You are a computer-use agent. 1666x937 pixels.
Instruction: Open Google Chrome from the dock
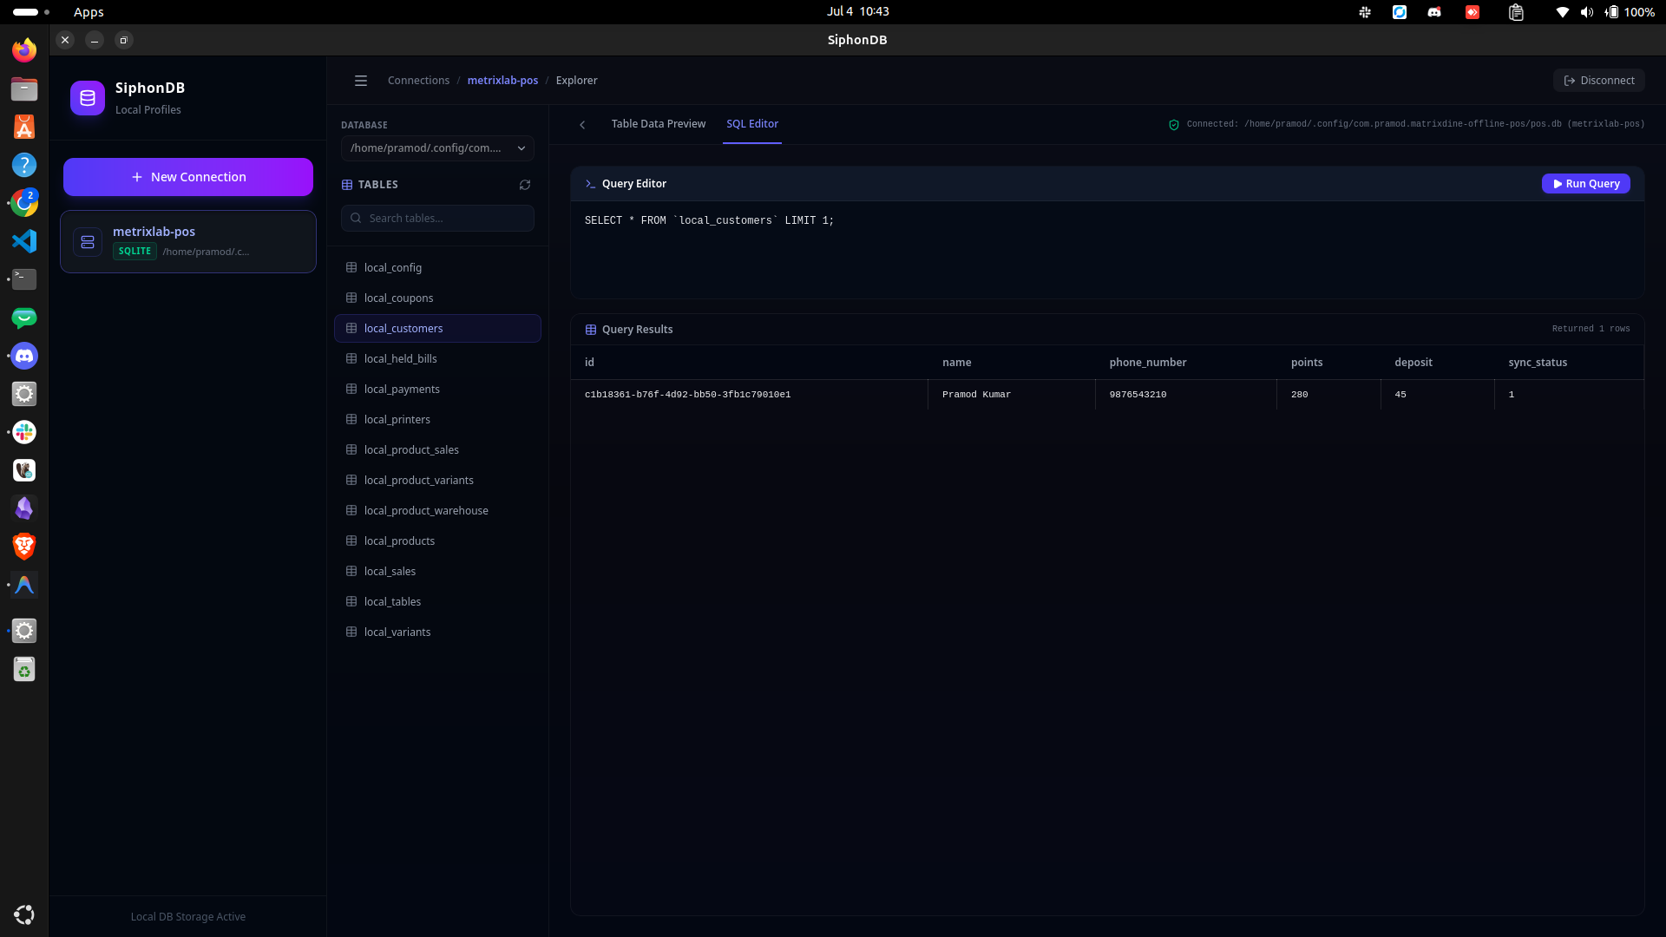[24, 203]
